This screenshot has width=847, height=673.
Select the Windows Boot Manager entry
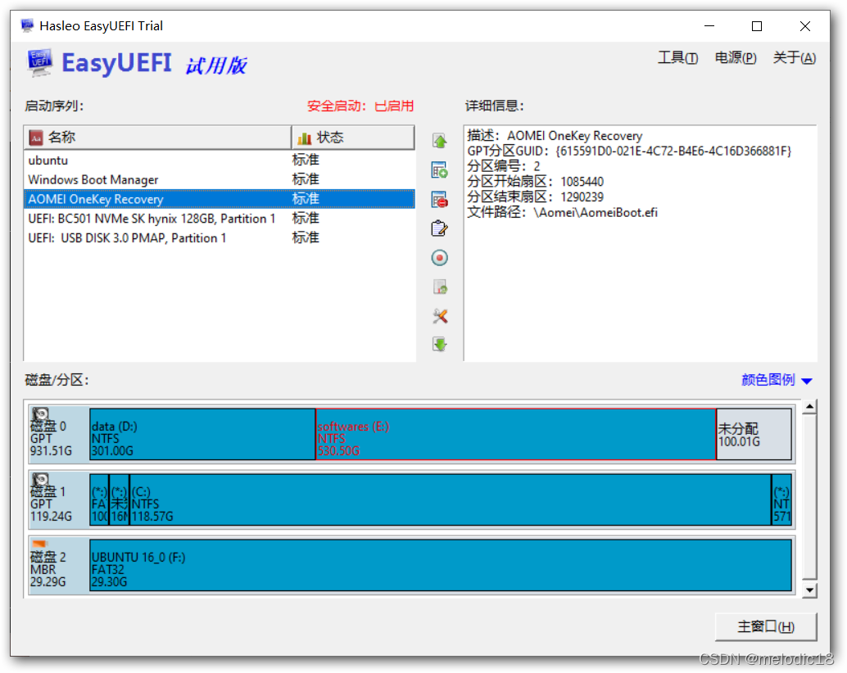point(220,180)
